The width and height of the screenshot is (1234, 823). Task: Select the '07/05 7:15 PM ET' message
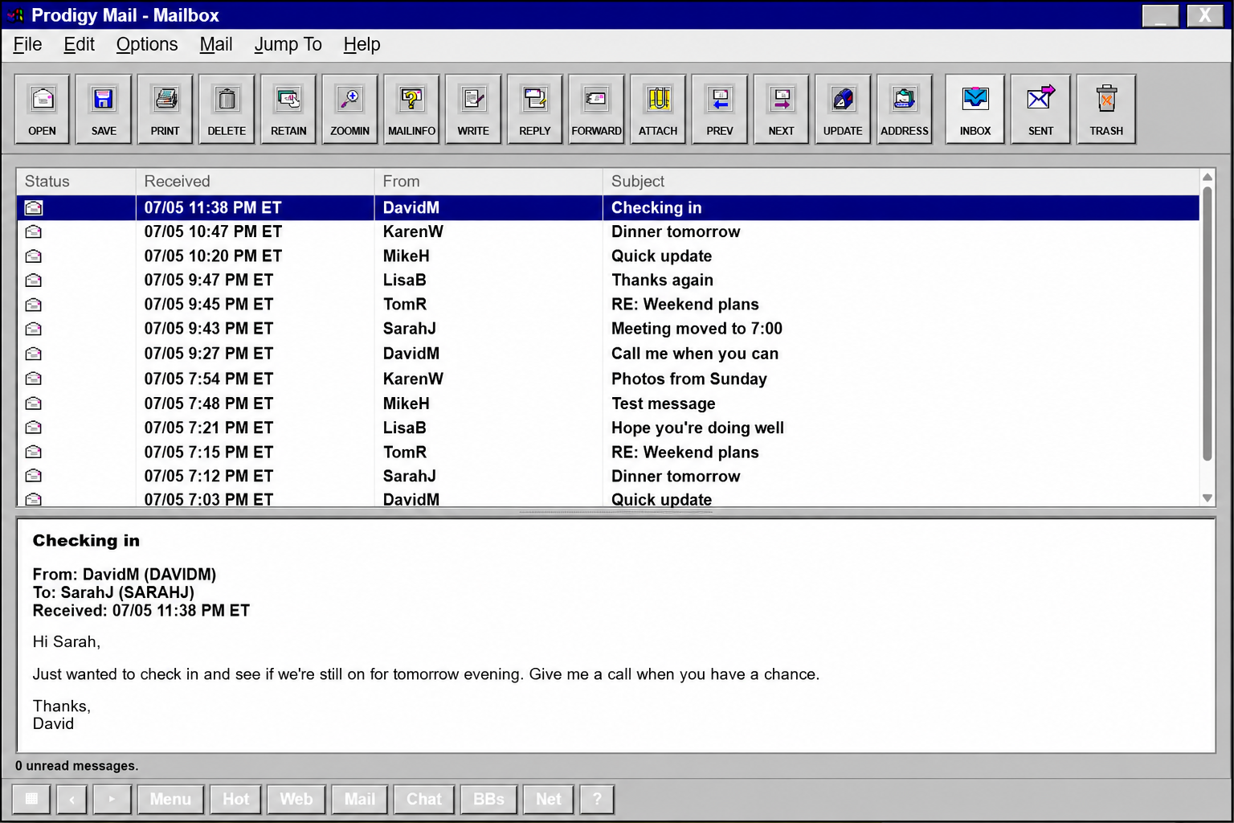(209, 452)
